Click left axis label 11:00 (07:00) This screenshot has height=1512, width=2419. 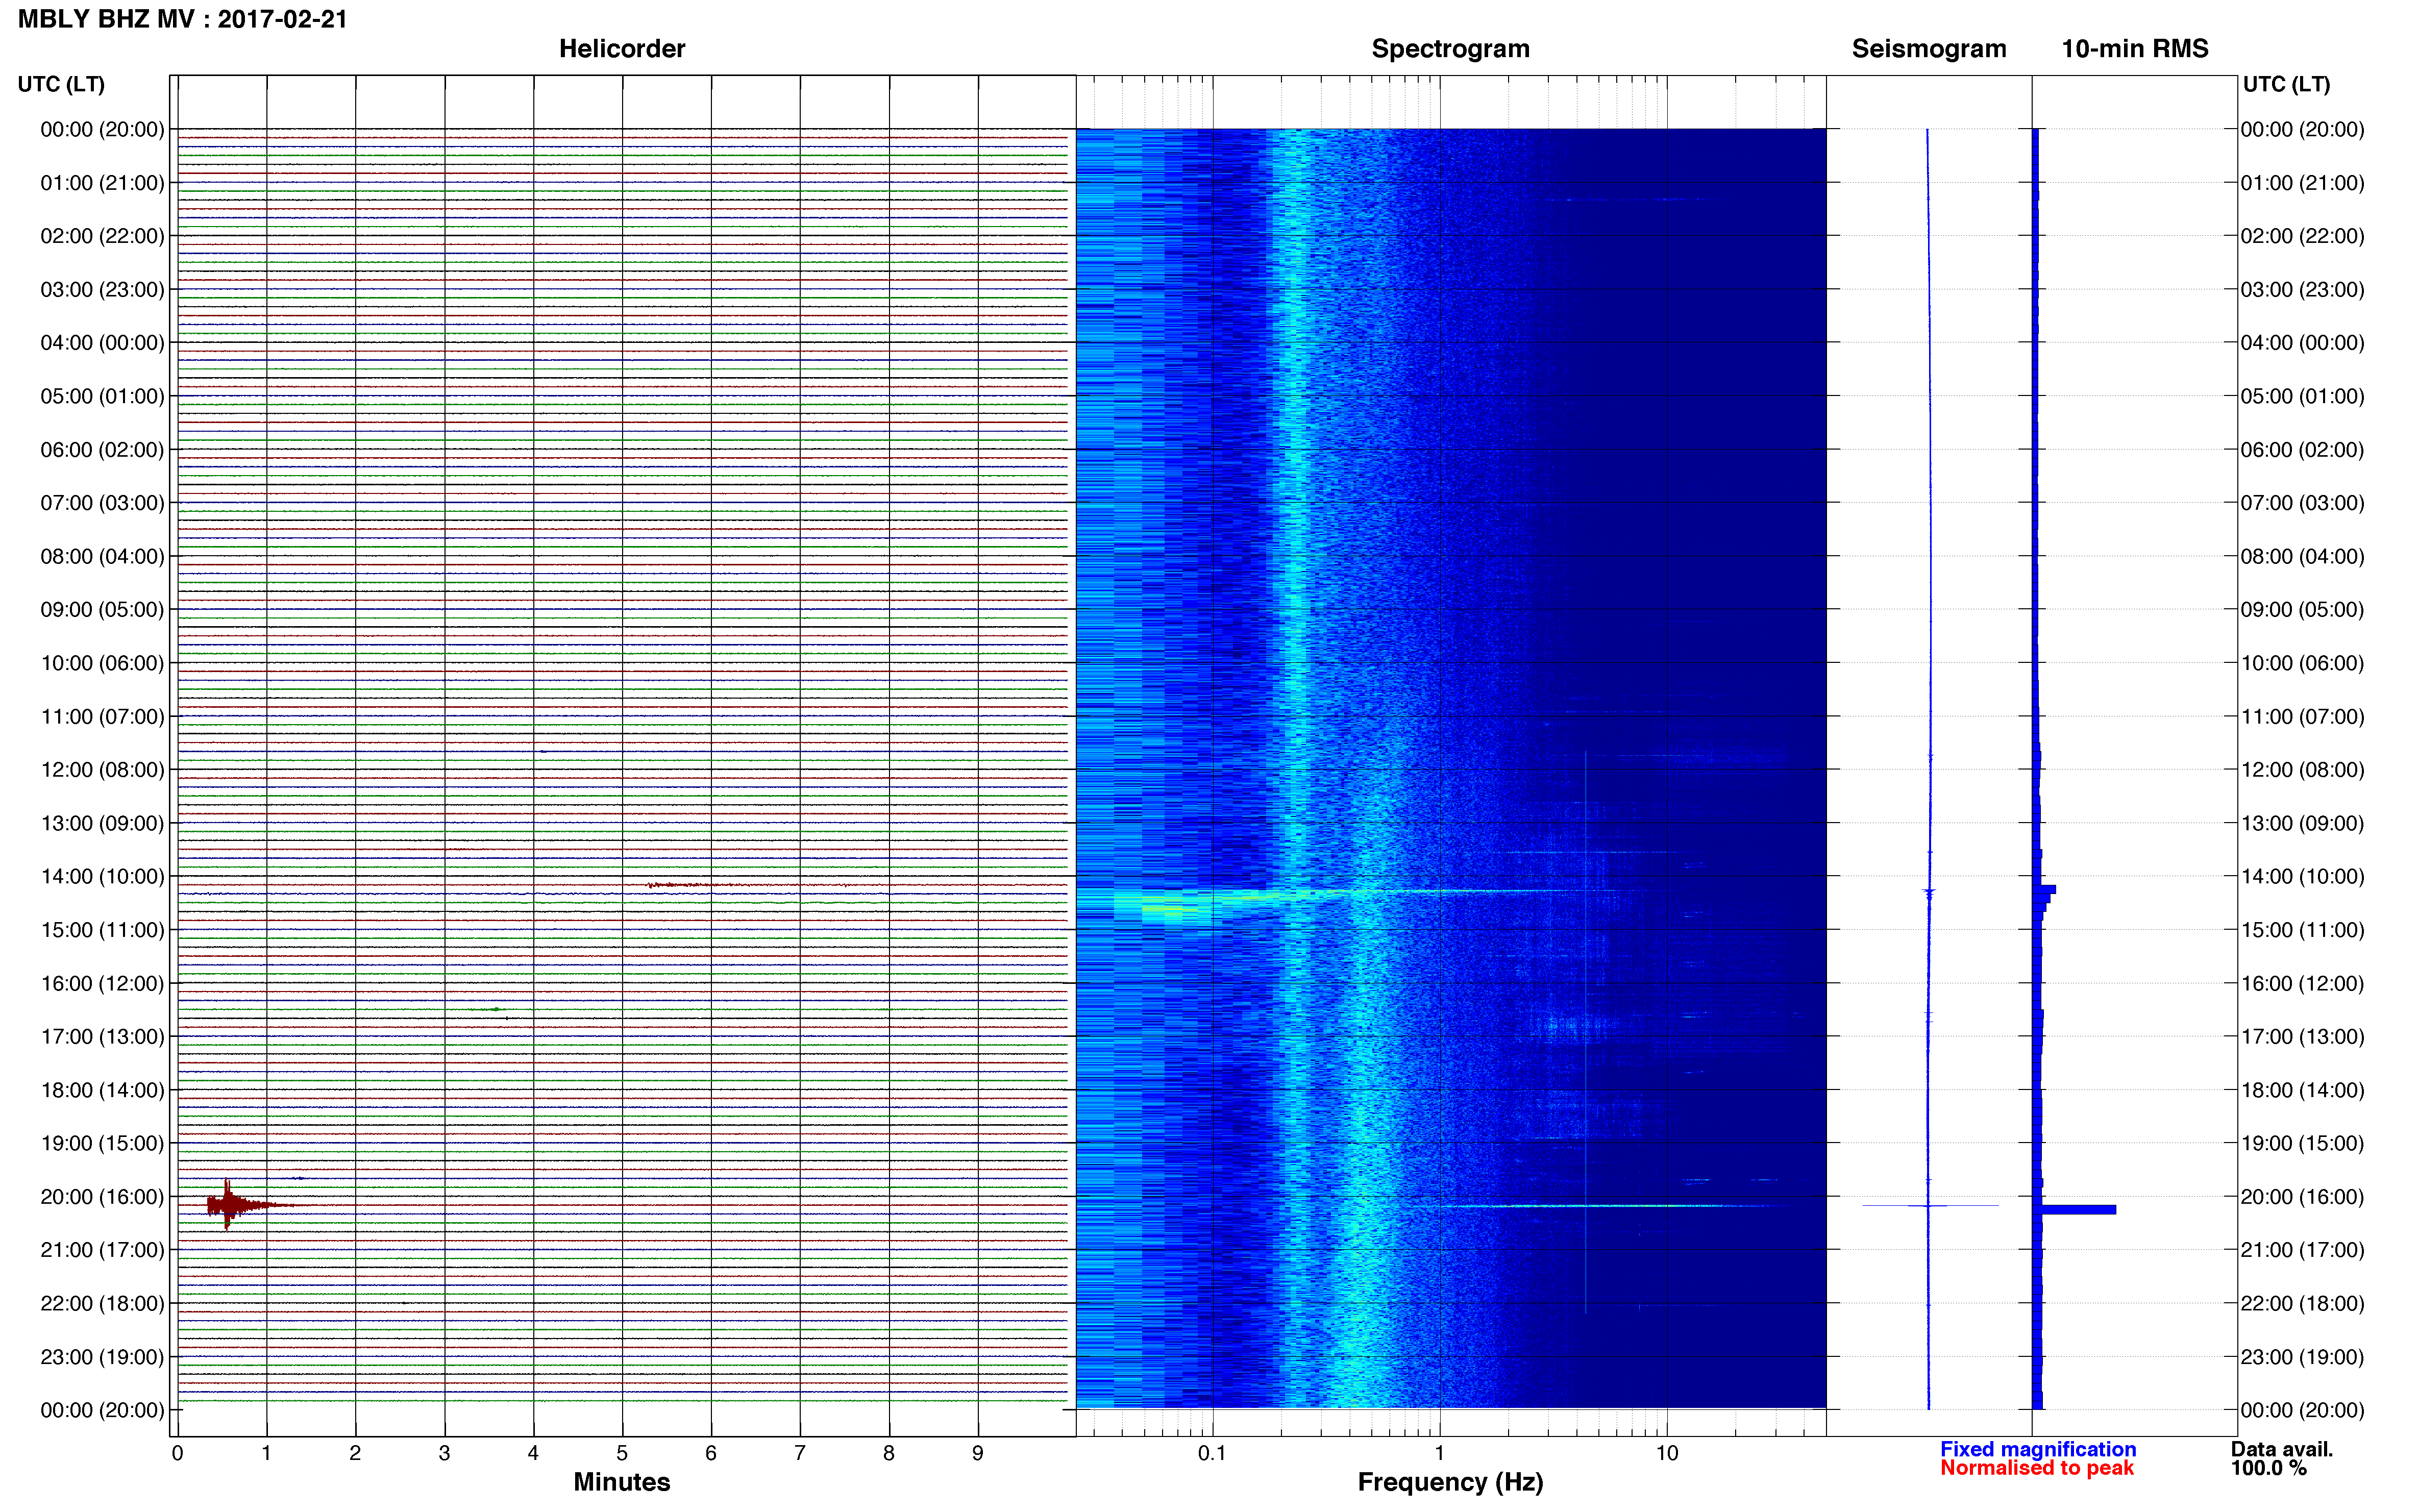click(x=102, y=717)
